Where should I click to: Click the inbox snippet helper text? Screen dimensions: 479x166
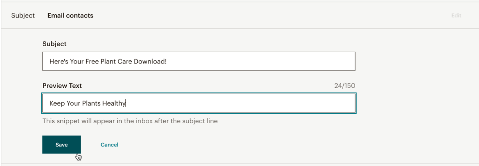click(x=130, y=121)
